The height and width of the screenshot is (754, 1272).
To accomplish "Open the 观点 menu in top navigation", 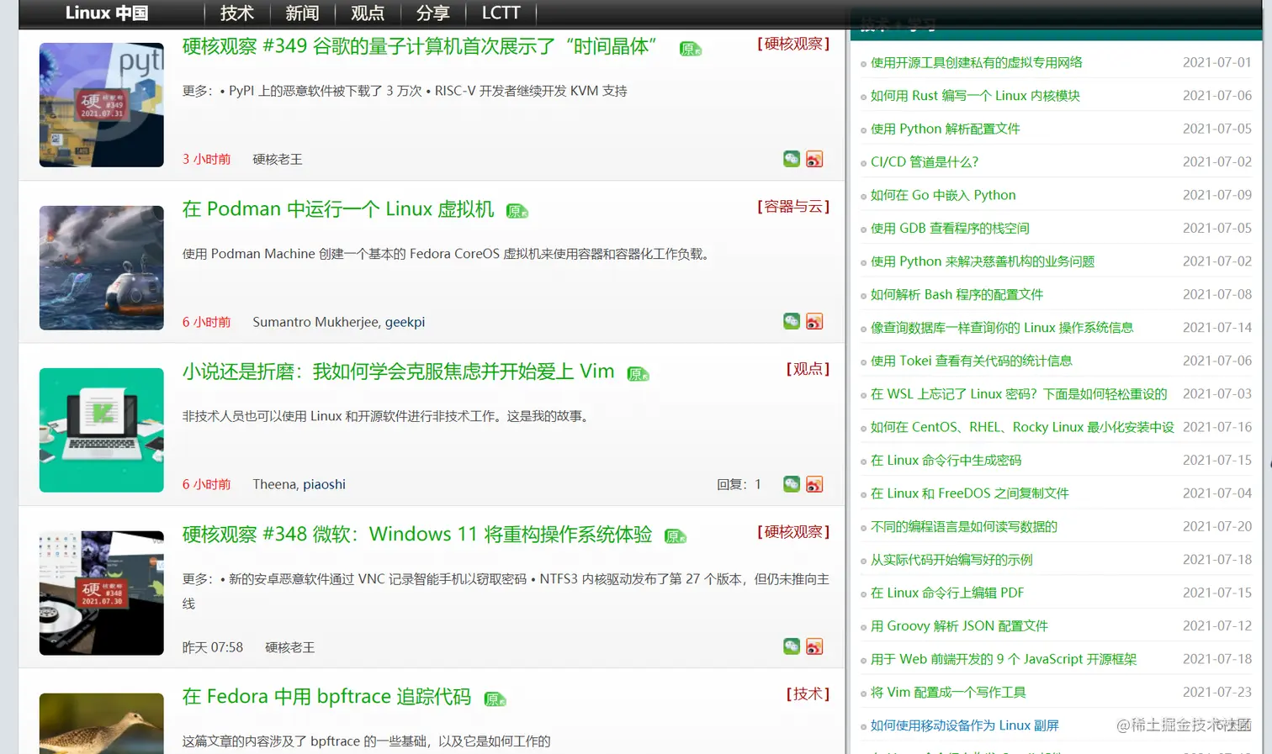I will 368,13.
